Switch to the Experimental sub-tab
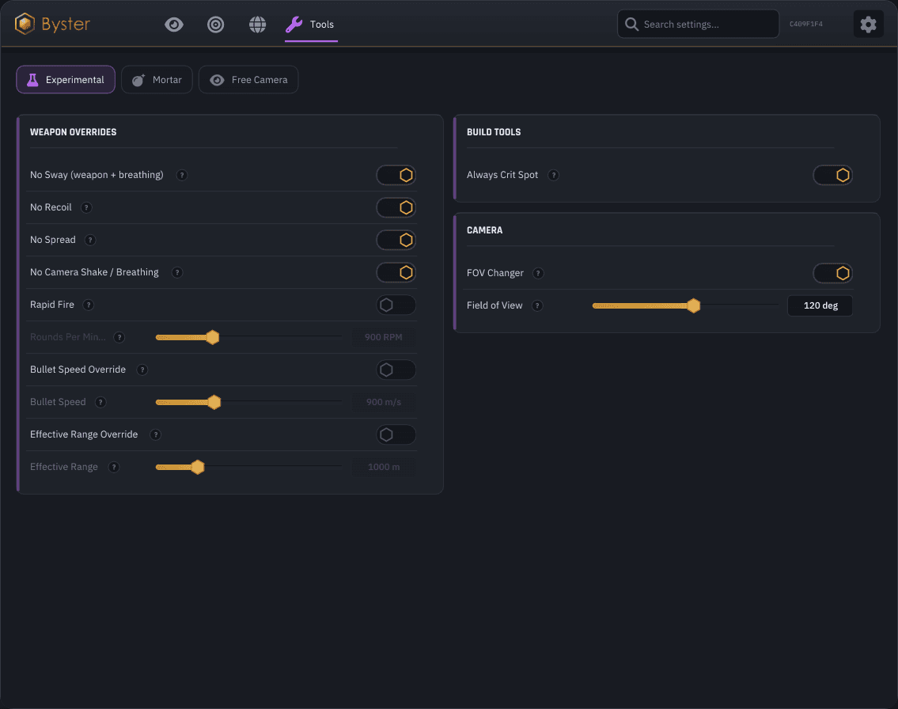 click(x=66, y=80)
